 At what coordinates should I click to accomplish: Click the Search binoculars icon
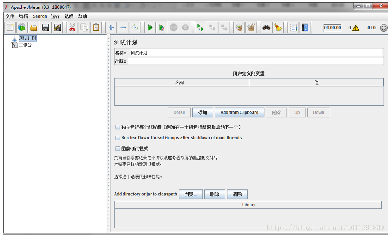tap(266, 27)
